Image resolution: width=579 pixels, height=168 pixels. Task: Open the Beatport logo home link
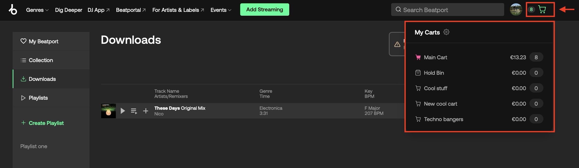(13, 10)
